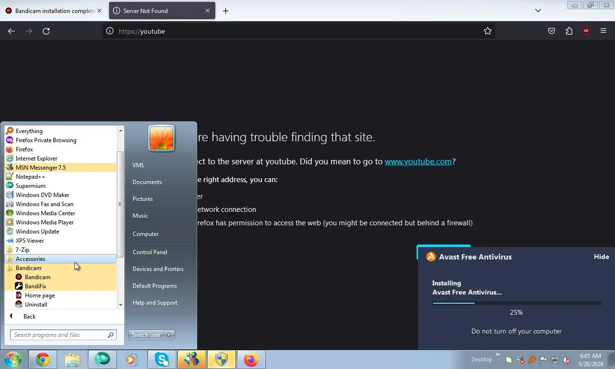The width and height of the screenshot is (615, 369).
Task: Click the forward navigation arrow in Firefox
Action: (x=29, y=31)
